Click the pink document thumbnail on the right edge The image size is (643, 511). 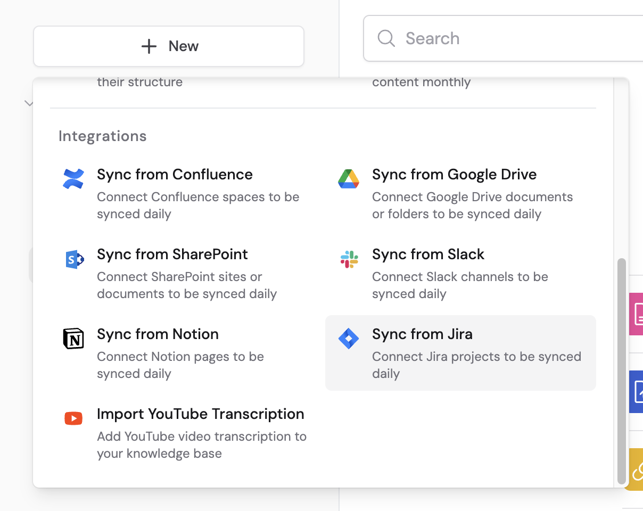point(637,314)
